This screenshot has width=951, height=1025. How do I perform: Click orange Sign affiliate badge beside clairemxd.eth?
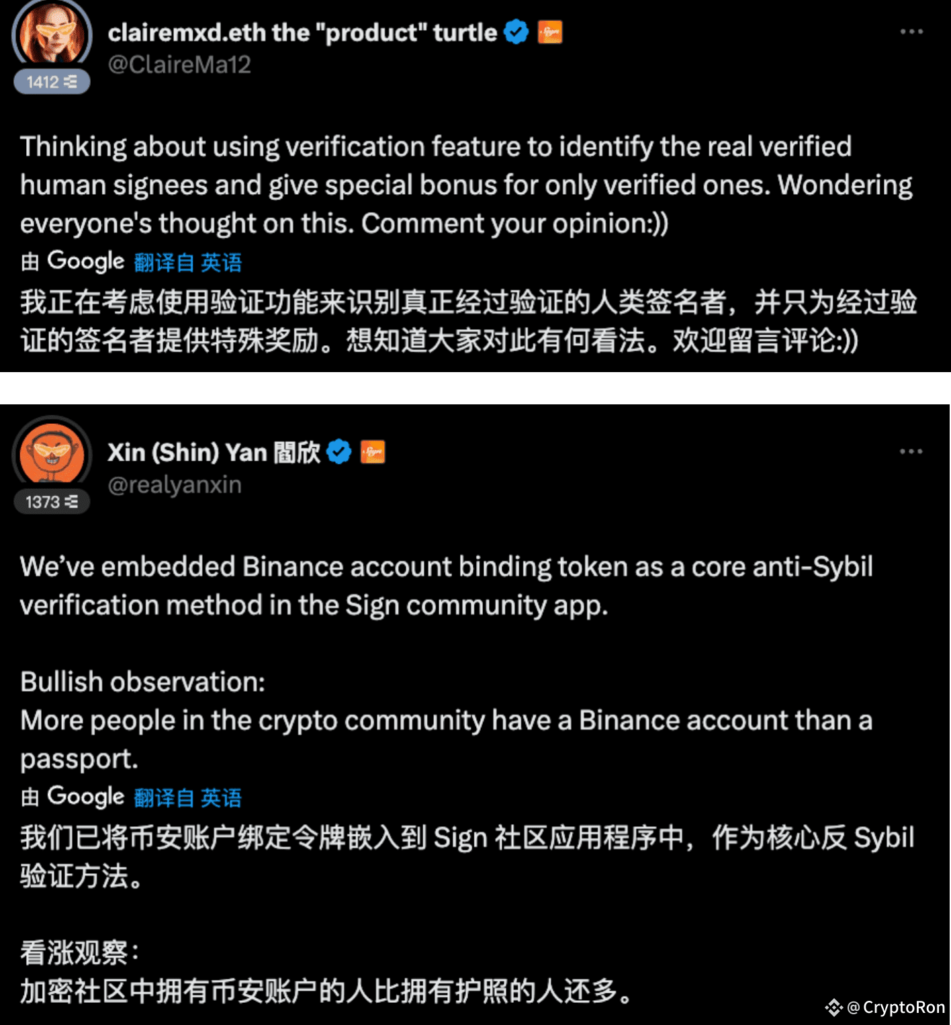tap(550, 32)
